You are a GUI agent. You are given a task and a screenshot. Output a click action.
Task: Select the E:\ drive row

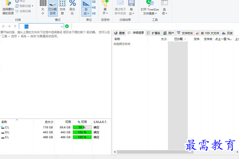(55, 137)
